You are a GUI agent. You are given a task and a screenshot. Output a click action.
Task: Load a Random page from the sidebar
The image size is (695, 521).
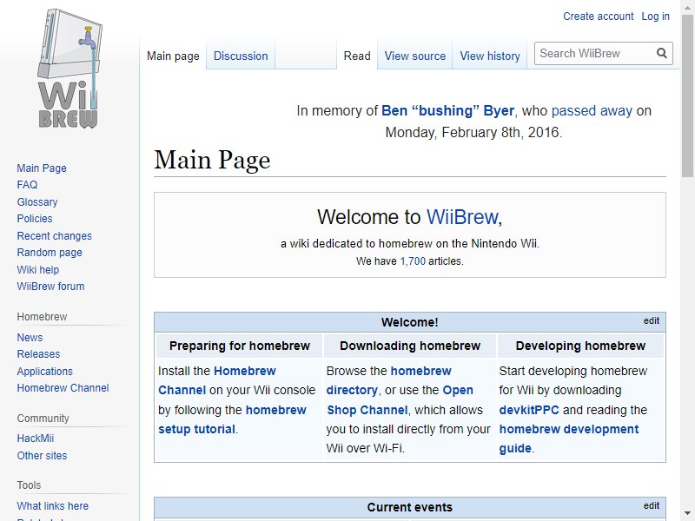(x=50, y=253)
